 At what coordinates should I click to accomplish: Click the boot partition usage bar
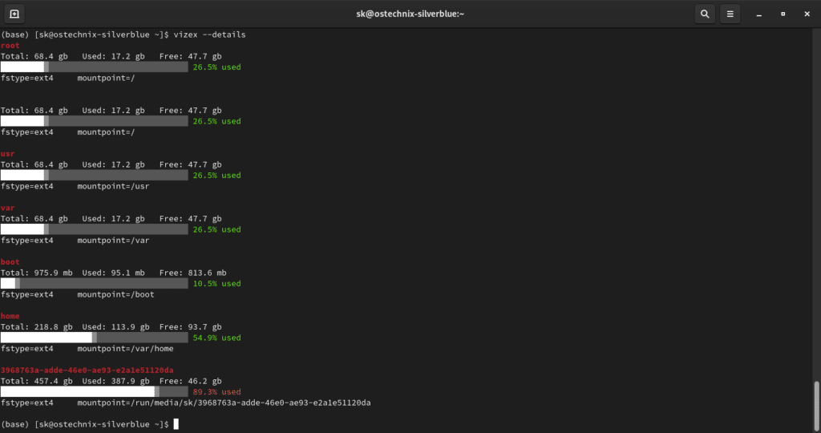click(x=94, y=284)
